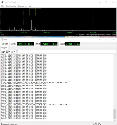Viewport: 117px width, 125px height.
Task: Click the yellow center marker in the spectrum
Action: (x=35, y=12)
